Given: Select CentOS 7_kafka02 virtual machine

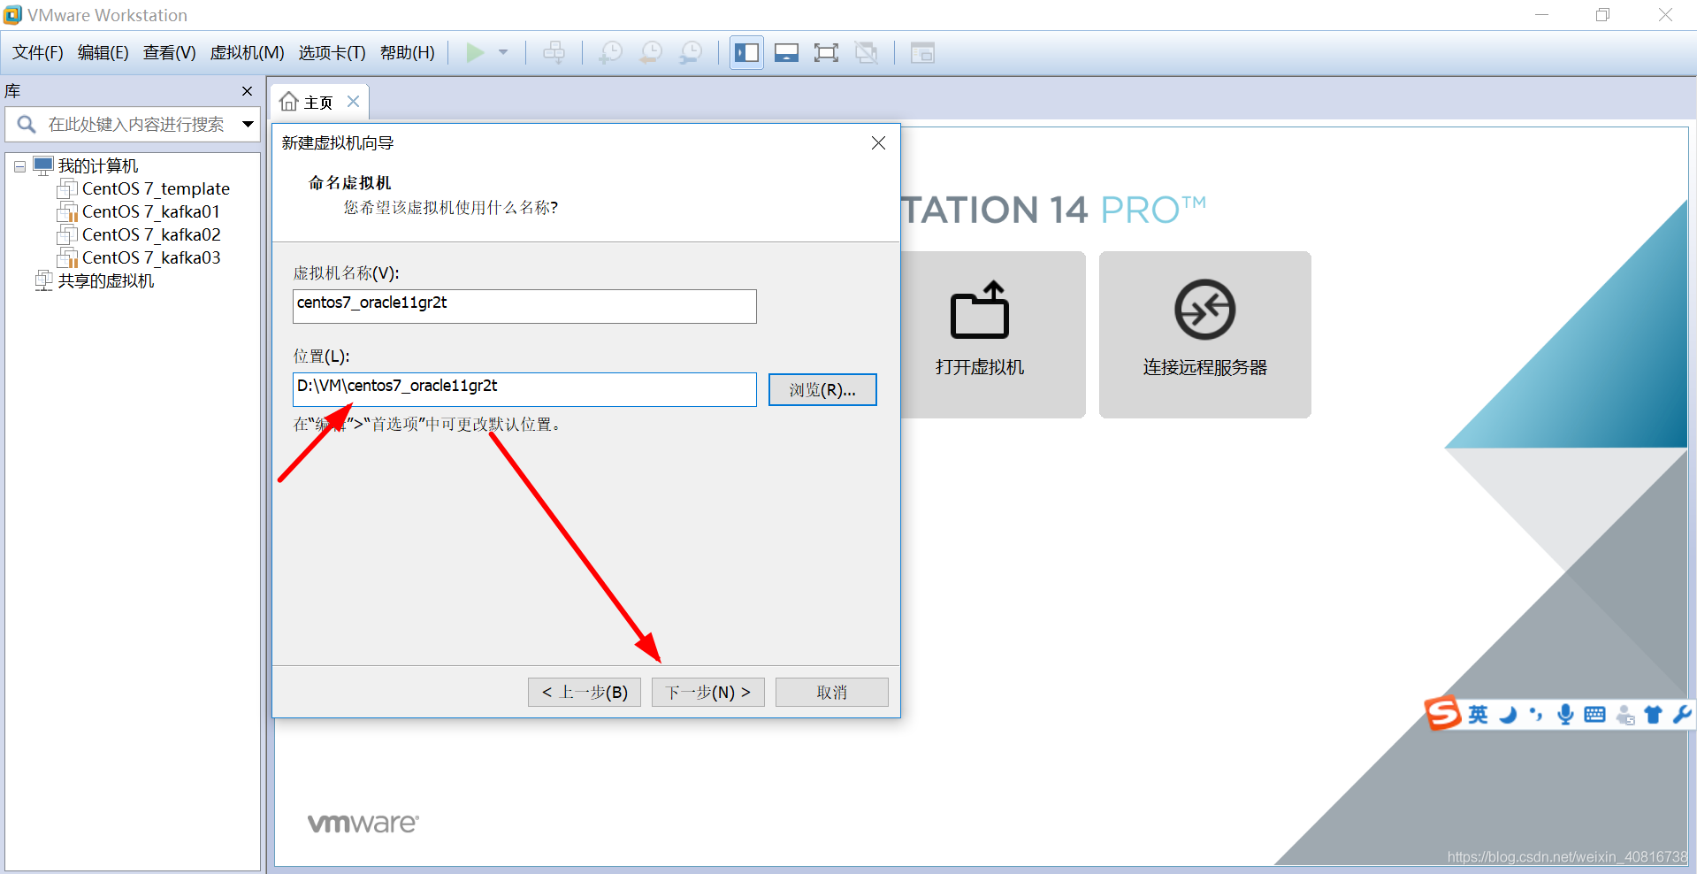Looking at the screenshot, I should [x=151, y=234].
